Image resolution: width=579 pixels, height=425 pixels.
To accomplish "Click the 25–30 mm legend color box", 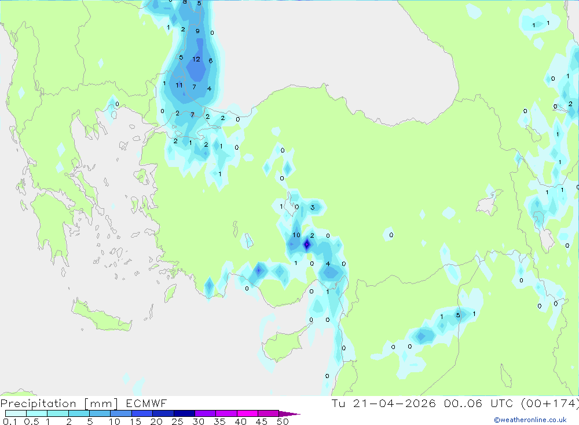I will (184, 413).
